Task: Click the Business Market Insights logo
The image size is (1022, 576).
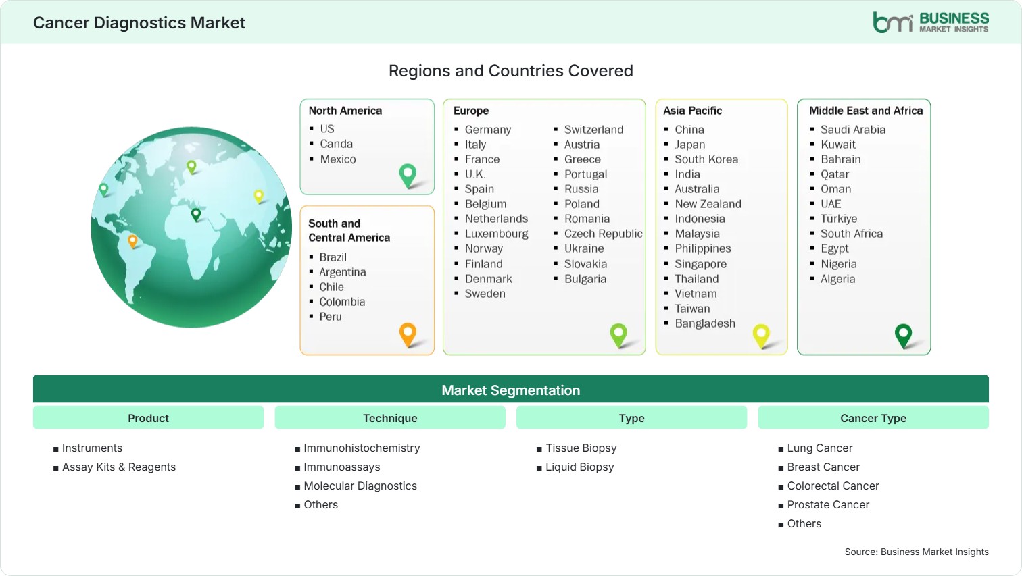Action: (x=931, y=22)
